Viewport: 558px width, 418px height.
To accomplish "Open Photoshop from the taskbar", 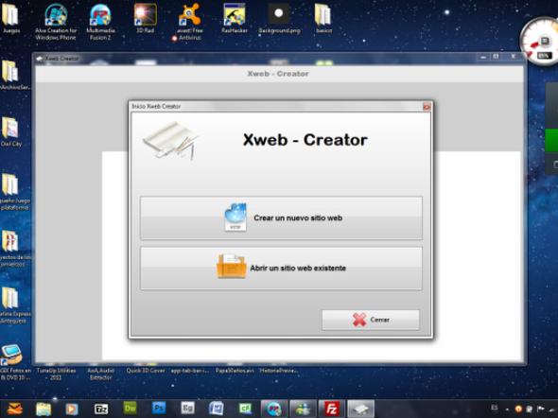I will point(159,409).
